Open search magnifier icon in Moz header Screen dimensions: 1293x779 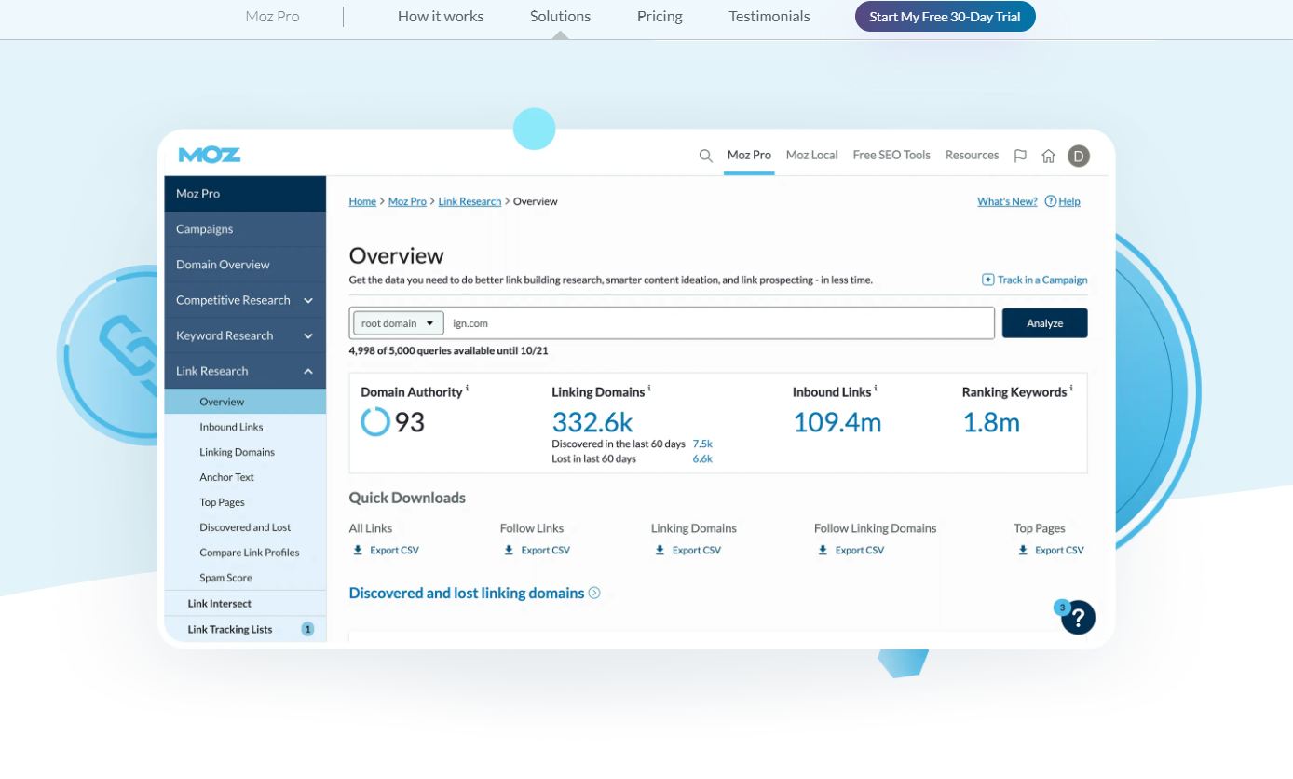pyautogui.click(x=706, y=156)
